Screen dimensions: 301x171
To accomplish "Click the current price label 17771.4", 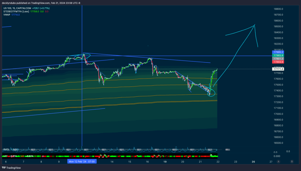I will coord(278,69).
